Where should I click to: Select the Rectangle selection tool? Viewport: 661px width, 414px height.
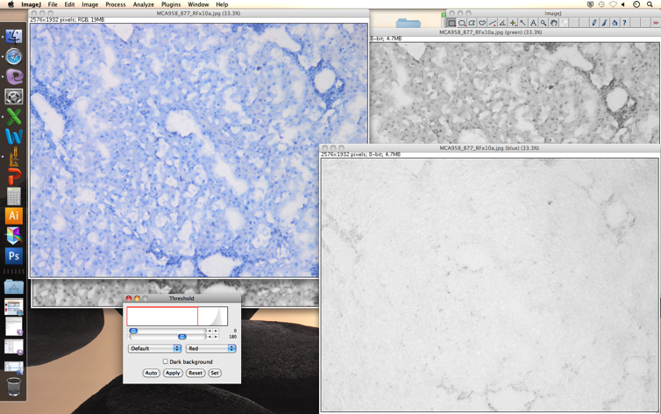pos(451,23)
